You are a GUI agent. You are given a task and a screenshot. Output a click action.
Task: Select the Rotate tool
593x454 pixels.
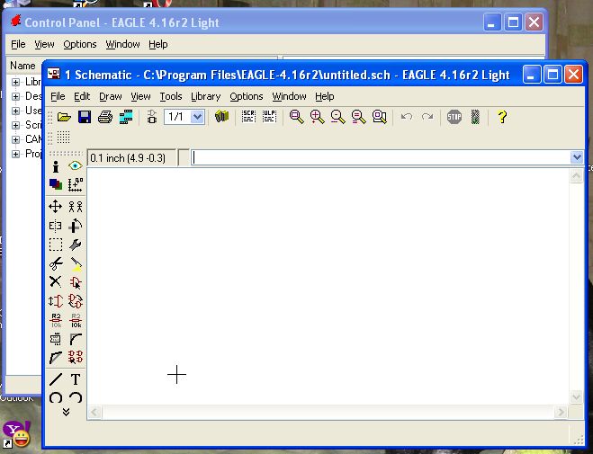pyautogui.click(x=76, y=226)
